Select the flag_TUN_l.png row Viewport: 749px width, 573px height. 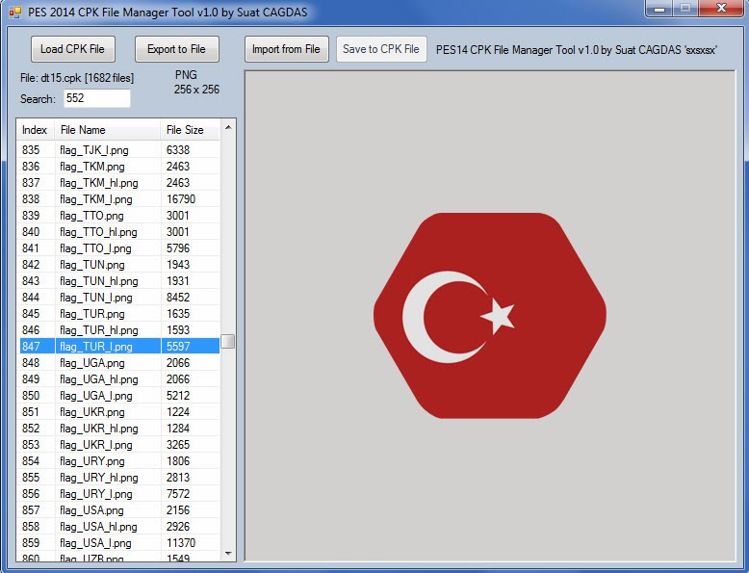(x=119, y=298)
